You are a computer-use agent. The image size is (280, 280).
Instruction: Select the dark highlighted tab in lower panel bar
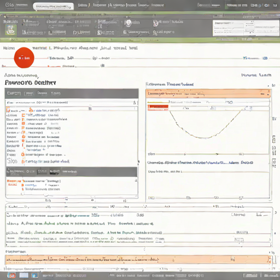pos(55,172)
